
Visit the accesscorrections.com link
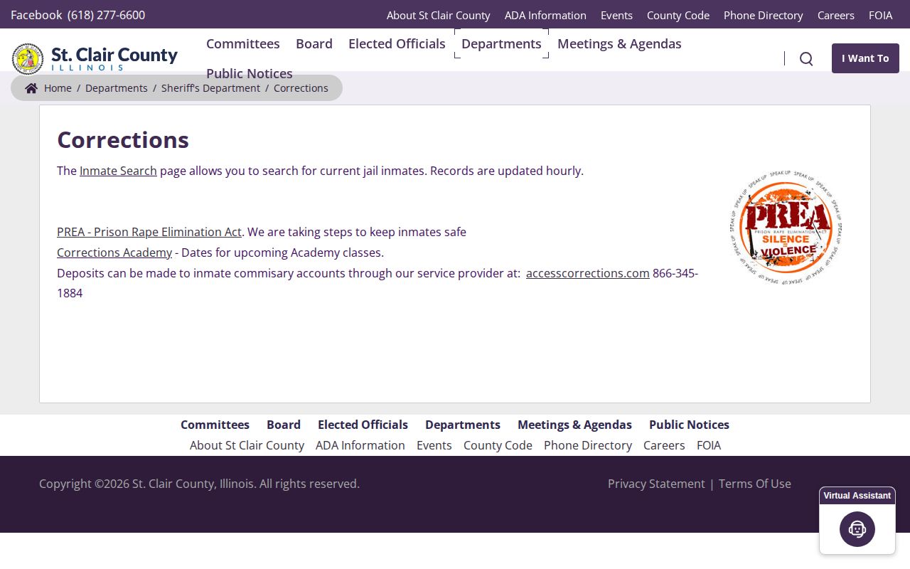click(x=588, y=273)
